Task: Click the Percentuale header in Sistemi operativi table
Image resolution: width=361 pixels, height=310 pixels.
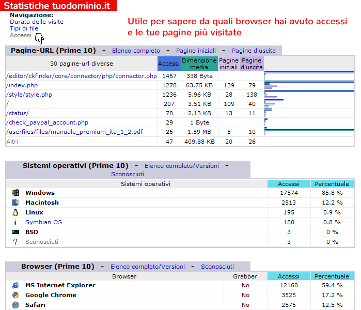Action: [332, 184]
